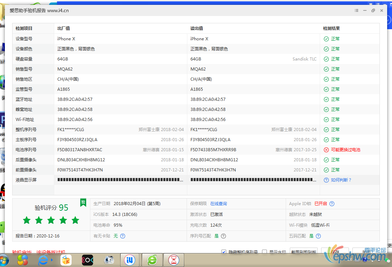
Task: Click the Sandisk TLC storage note
Action: pos(304,59)
